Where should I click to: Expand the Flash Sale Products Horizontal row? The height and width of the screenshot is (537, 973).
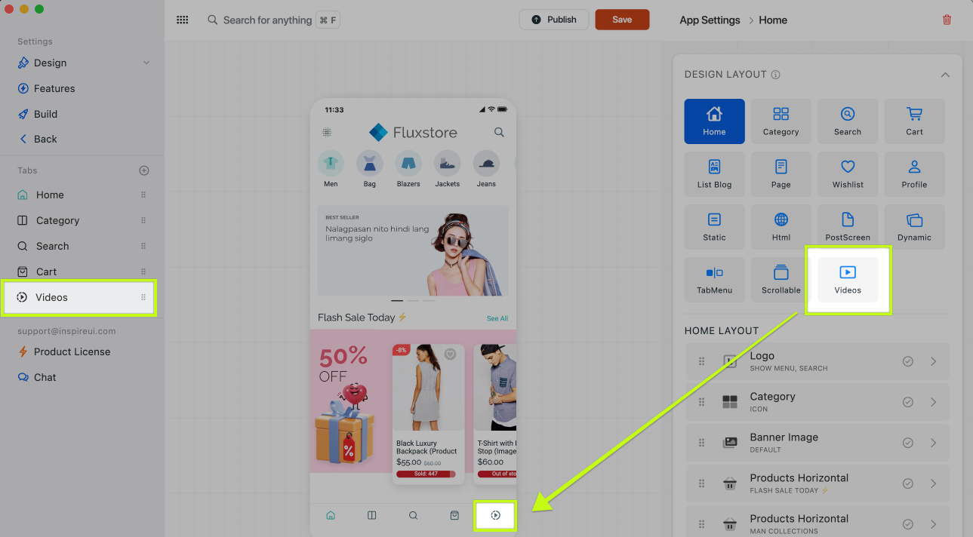click(x=934, y=483)
